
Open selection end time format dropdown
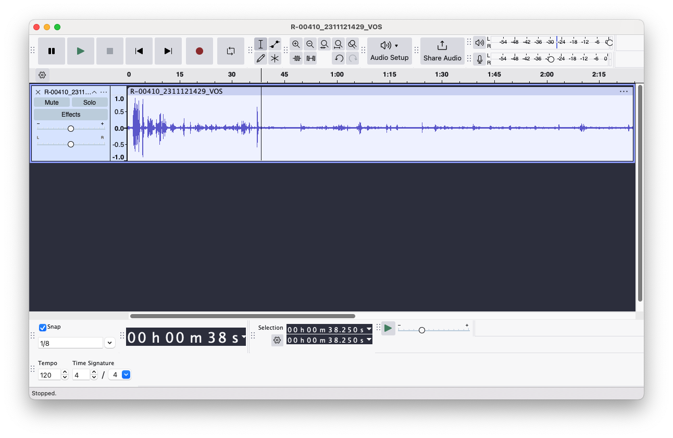coord(369,340)
